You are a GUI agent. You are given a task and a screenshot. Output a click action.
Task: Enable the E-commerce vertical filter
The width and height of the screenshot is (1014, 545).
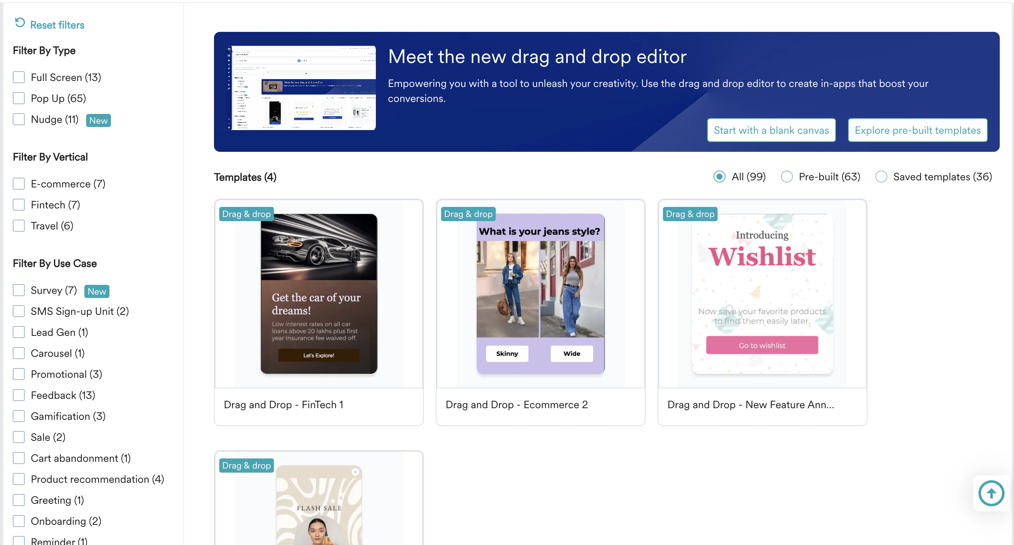[18, 184]
